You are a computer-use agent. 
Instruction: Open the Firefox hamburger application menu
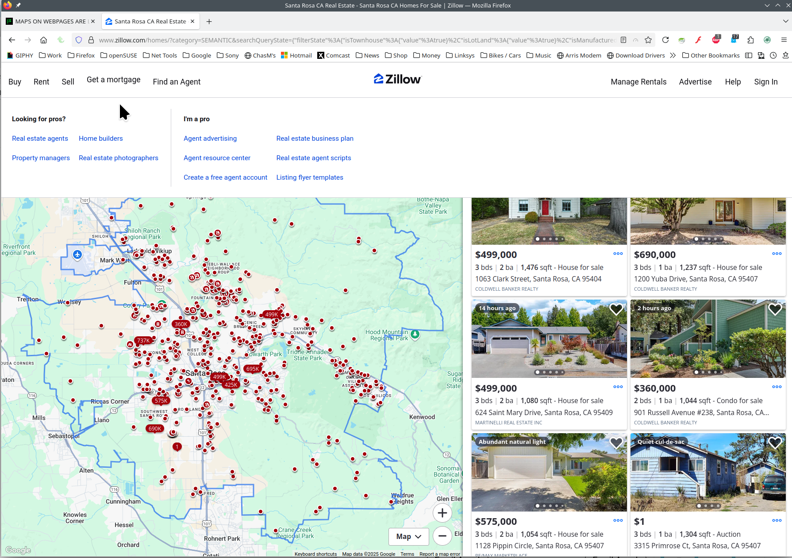[x=784, y=40]
